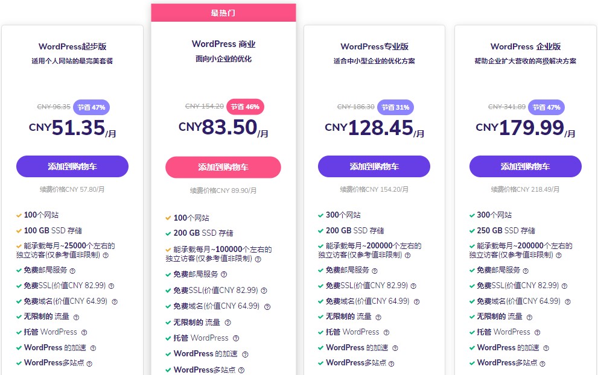Image resolution: width=598 pixels, height=375 pixels.
Task: Click the 节省 46% discount badge
Action: 245,107
